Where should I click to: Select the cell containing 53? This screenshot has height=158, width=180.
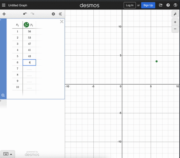click(29, 38)
